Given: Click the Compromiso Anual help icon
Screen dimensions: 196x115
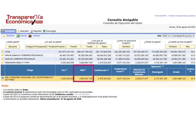Looking at the screenshot, I should pos(123,71).
